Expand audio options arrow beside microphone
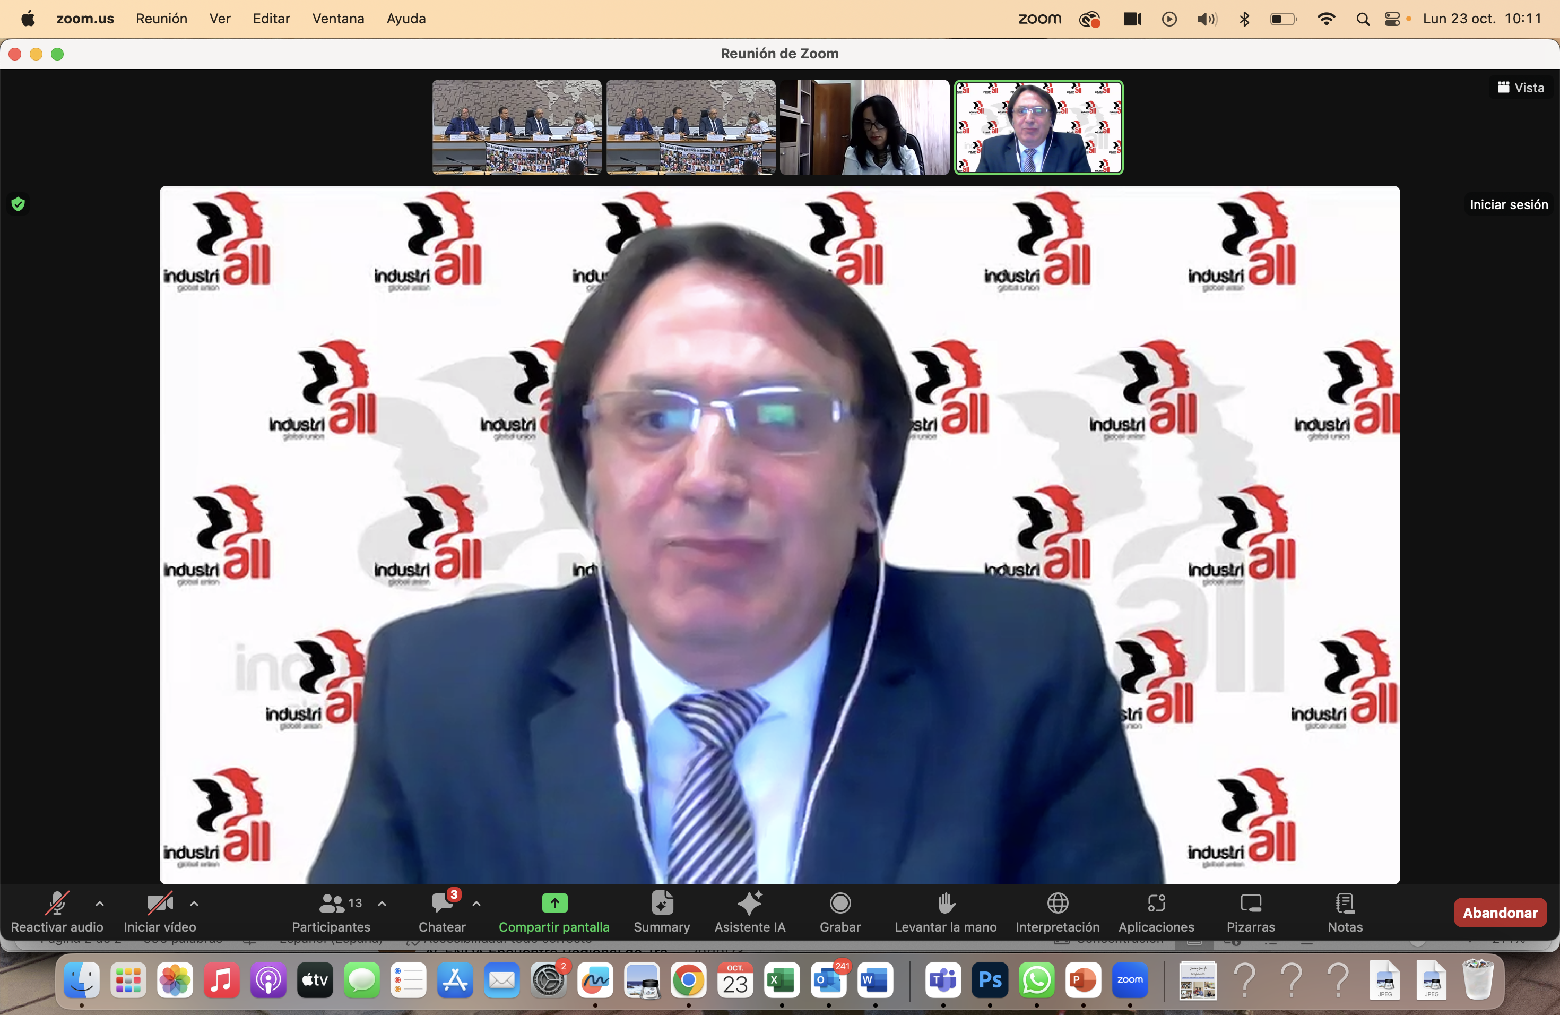The width and height of the screenshot is (1560, 1015). pos(100,904)
